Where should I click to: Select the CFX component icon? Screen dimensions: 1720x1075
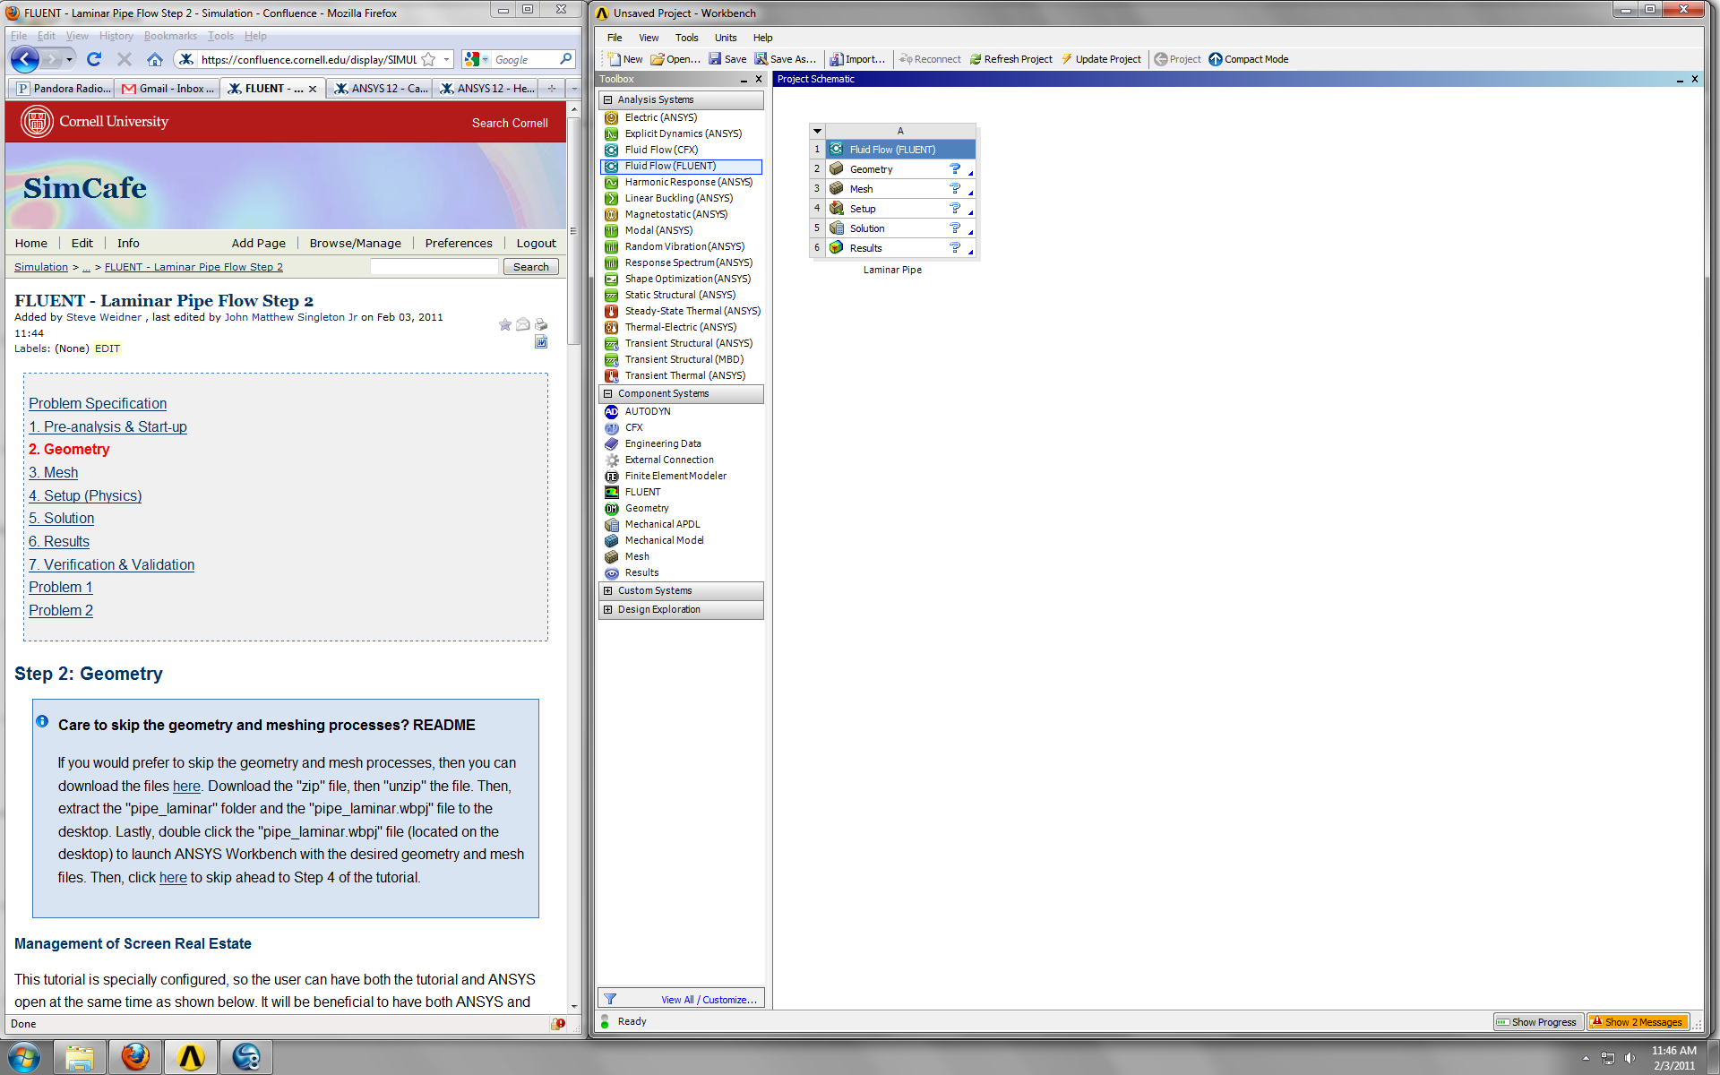coord(612,427)
